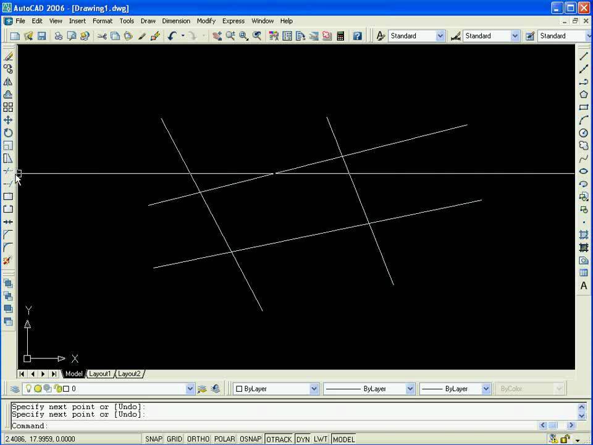Expand the color ByLayer dropdown
The width and height of the screenshot is (593, 445).
tap(314, 389)
